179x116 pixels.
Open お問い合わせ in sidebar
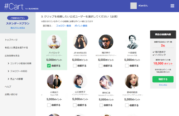pos(11,94)
